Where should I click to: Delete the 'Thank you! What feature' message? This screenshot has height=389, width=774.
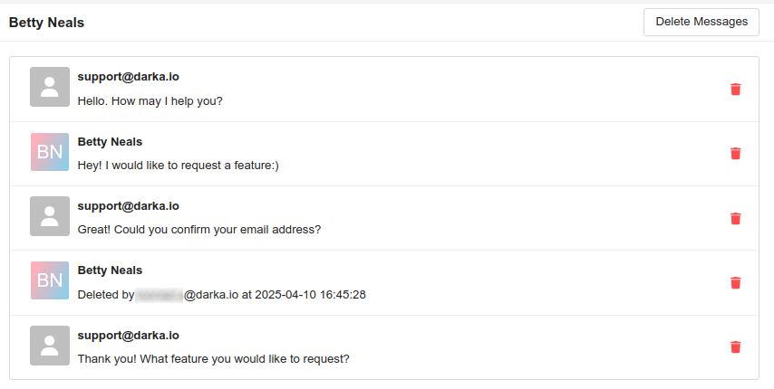(x=735, y=346)
